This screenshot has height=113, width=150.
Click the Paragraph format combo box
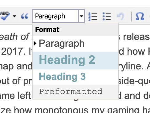(x=55, y=16)
